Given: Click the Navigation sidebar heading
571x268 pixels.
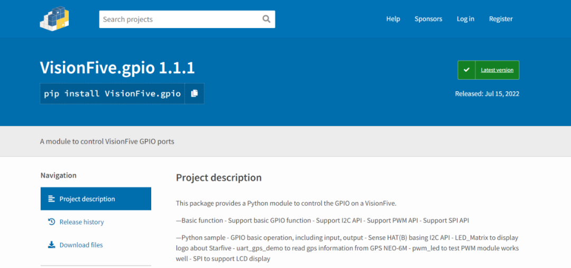Looking at the screenshot, I should pos(58,175).
